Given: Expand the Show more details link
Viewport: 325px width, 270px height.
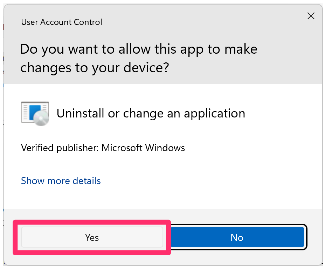Looking at the screenshot, I should click(x=61, y=181).
